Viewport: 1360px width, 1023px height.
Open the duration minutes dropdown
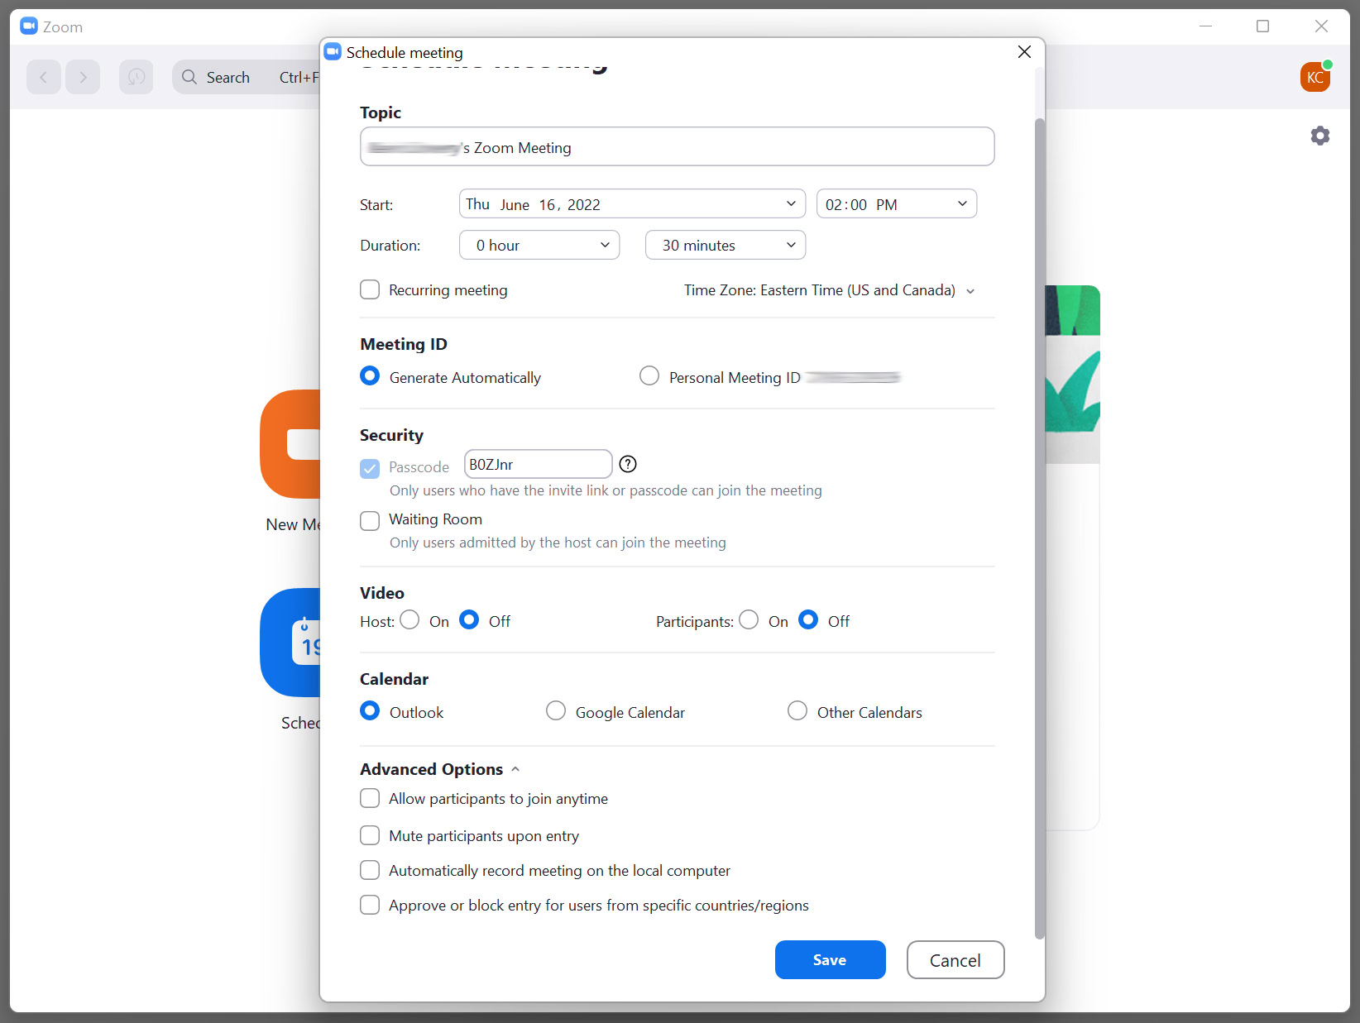point(725,245)
